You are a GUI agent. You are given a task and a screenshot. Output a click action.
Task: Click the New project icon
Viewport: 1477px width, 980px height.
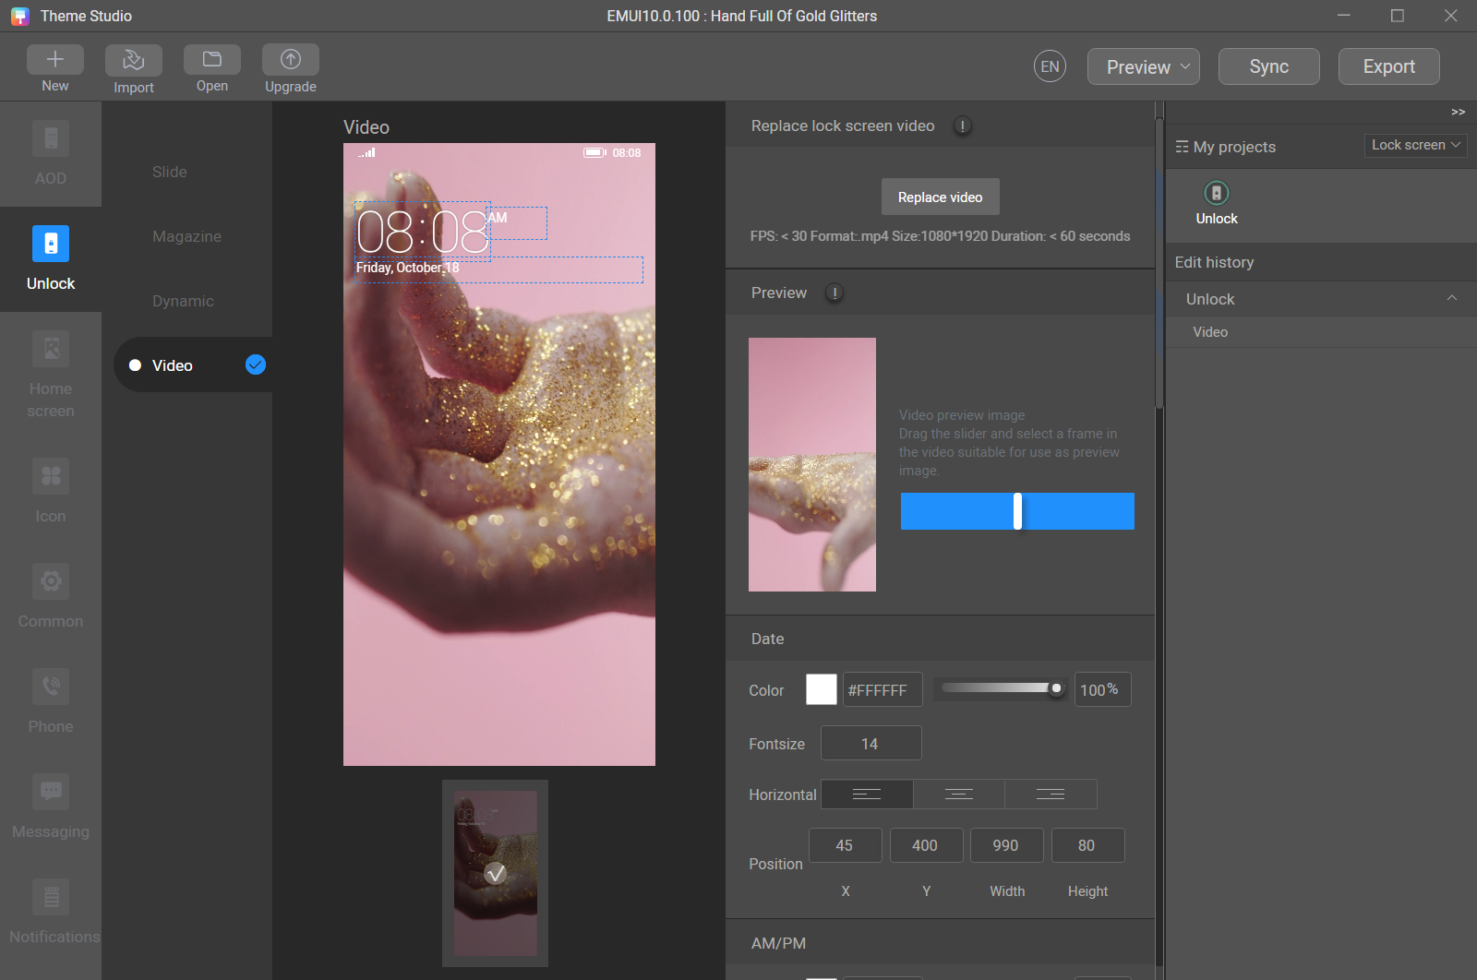(55, 60)
